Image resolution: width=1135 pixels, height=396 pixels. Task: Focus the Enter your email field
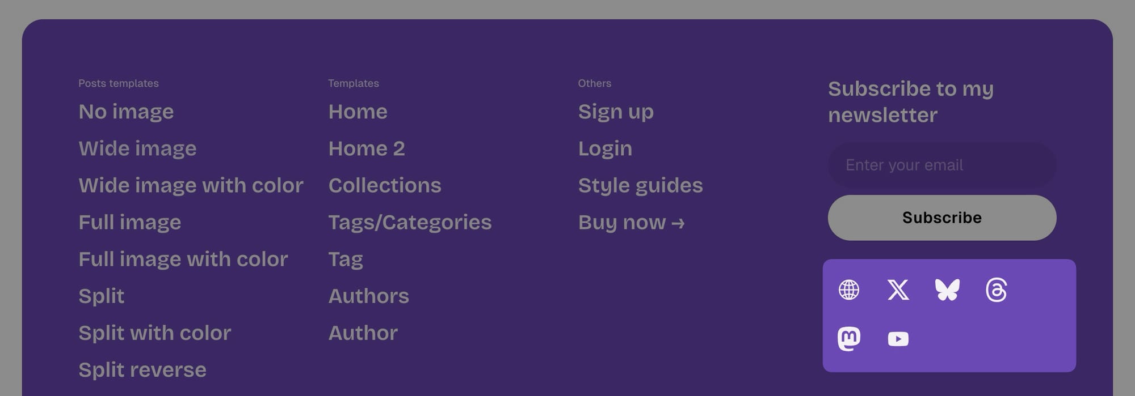(941, 165)
